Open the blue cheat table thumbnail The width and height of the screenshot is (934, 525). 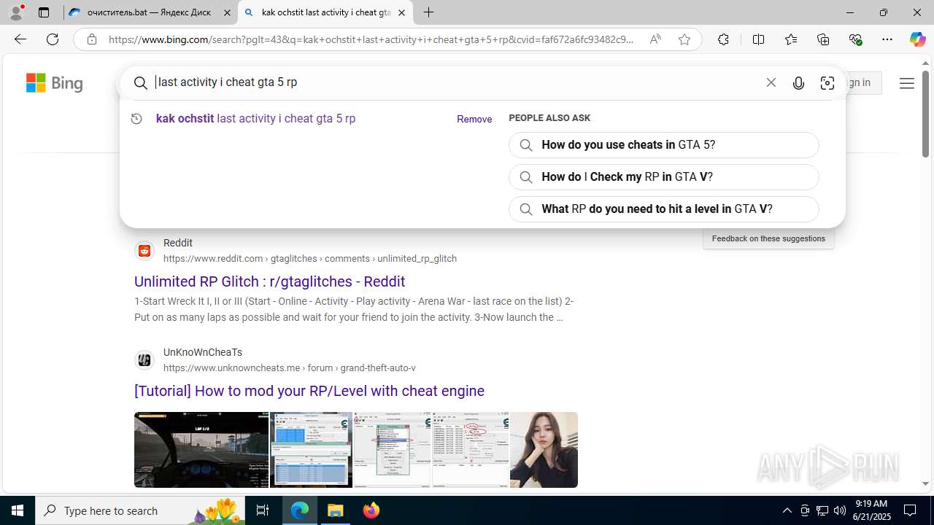coord(311,450)
